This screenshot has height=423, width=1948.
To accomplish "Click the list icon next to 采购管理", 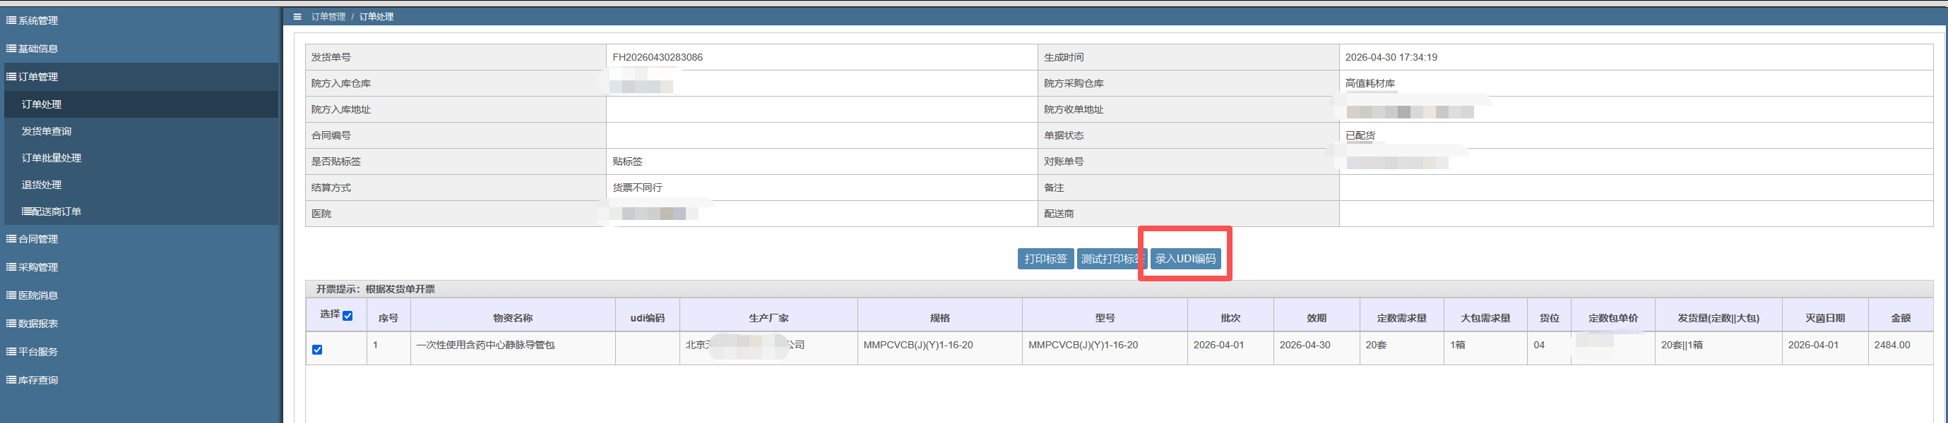I will [x=11, y=266].
